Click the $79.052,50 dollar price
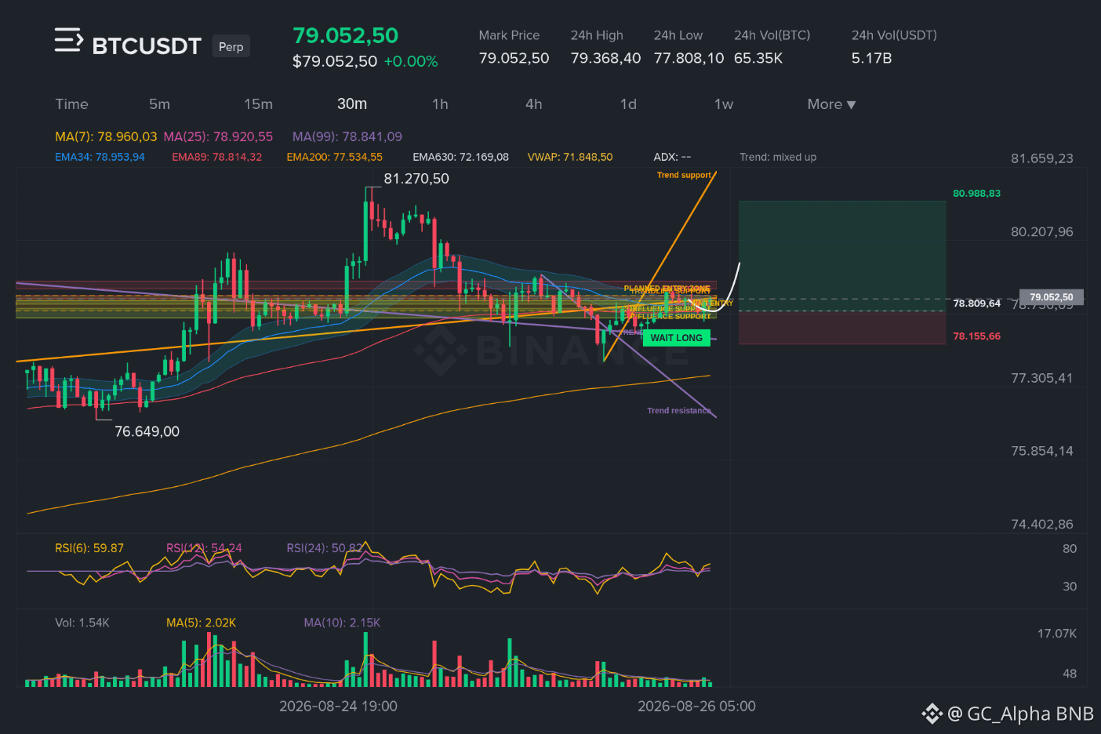This screenshot has height=734, width=1101. [x=335, y=61]
